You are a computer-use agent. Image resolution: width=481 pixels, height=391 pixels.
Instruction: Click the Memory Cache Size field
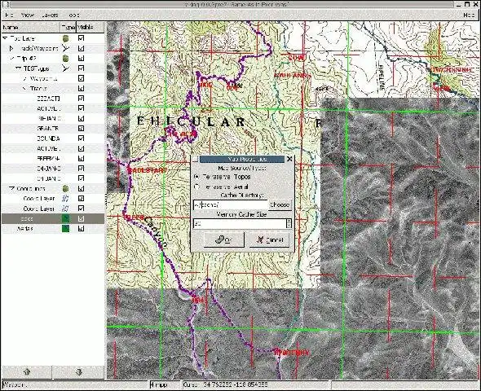pyautogui.click(x=240, y=223)
